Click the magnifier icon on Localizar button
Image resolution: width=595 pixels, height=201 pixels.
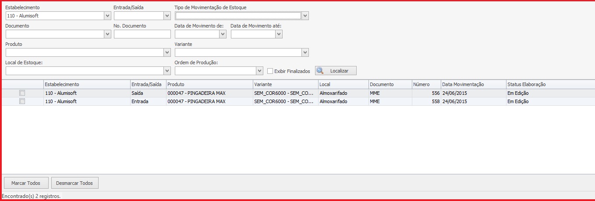click(320, 71)
